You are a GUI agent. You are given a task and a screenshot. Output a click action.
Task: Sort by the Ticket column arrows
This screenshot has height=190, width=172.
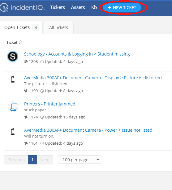click(20, 43)
